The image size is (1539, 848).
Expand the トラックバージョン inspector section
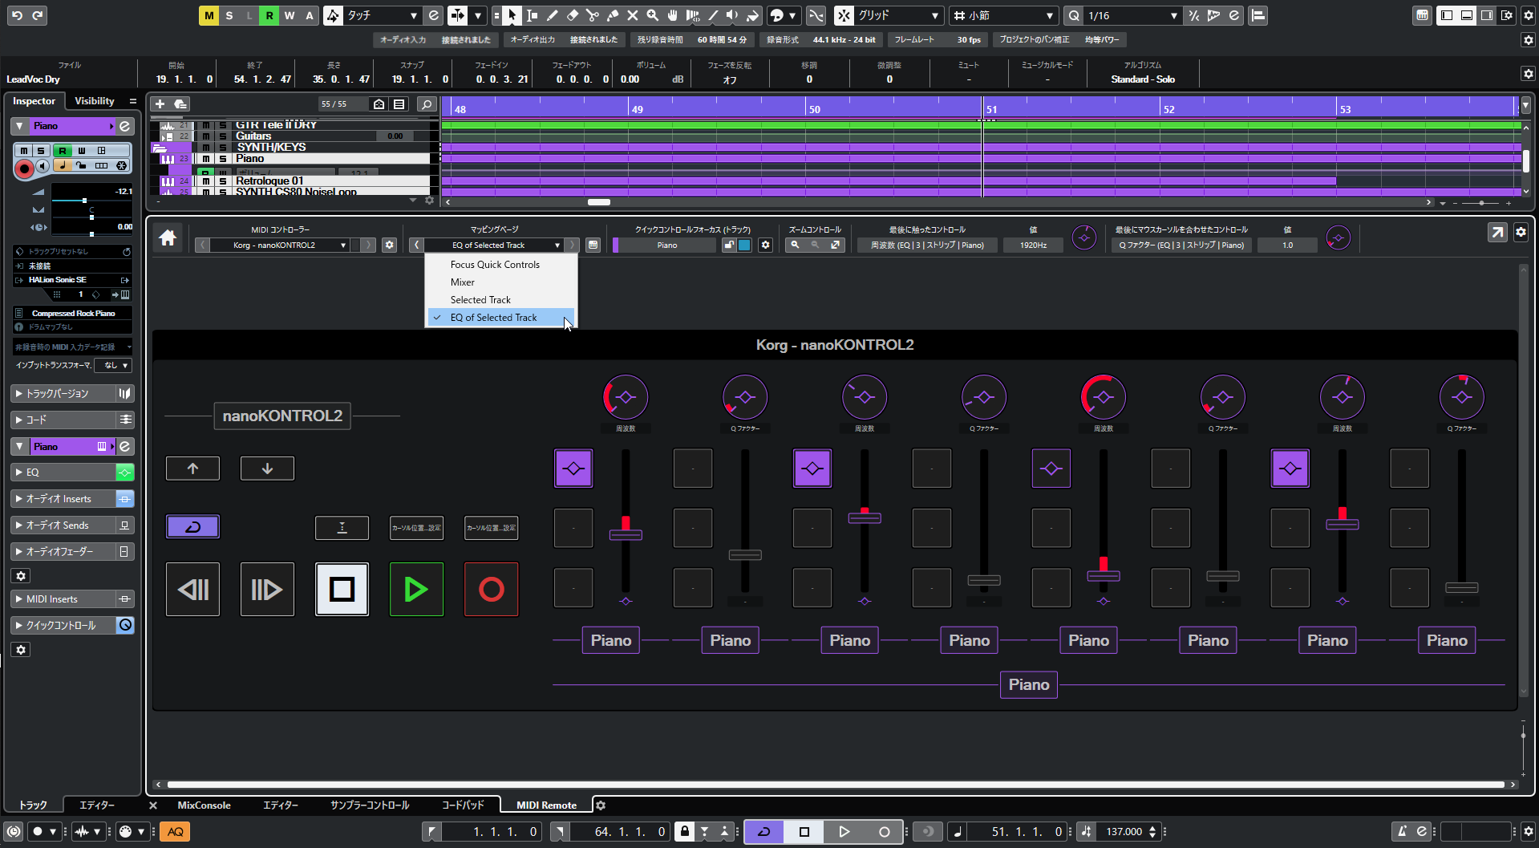point(63,394)
